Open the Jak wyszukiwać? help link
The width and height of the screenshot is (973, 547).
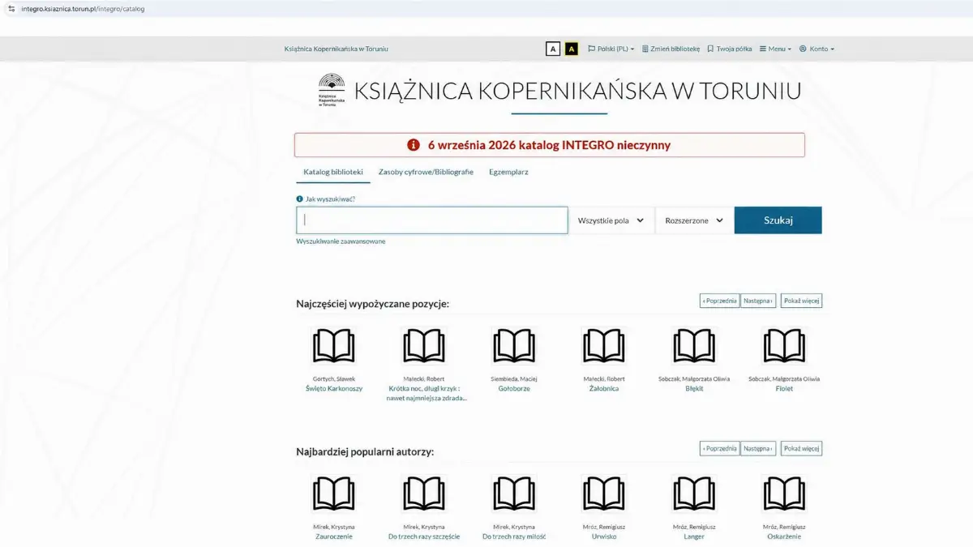(x=330, y=199)
